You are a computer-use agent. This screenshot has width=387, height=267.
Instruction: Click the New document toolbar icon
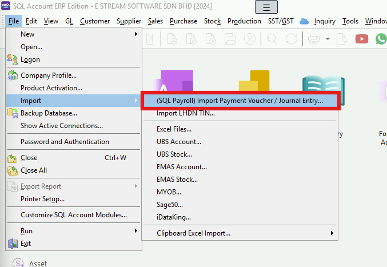click(172, 39)
